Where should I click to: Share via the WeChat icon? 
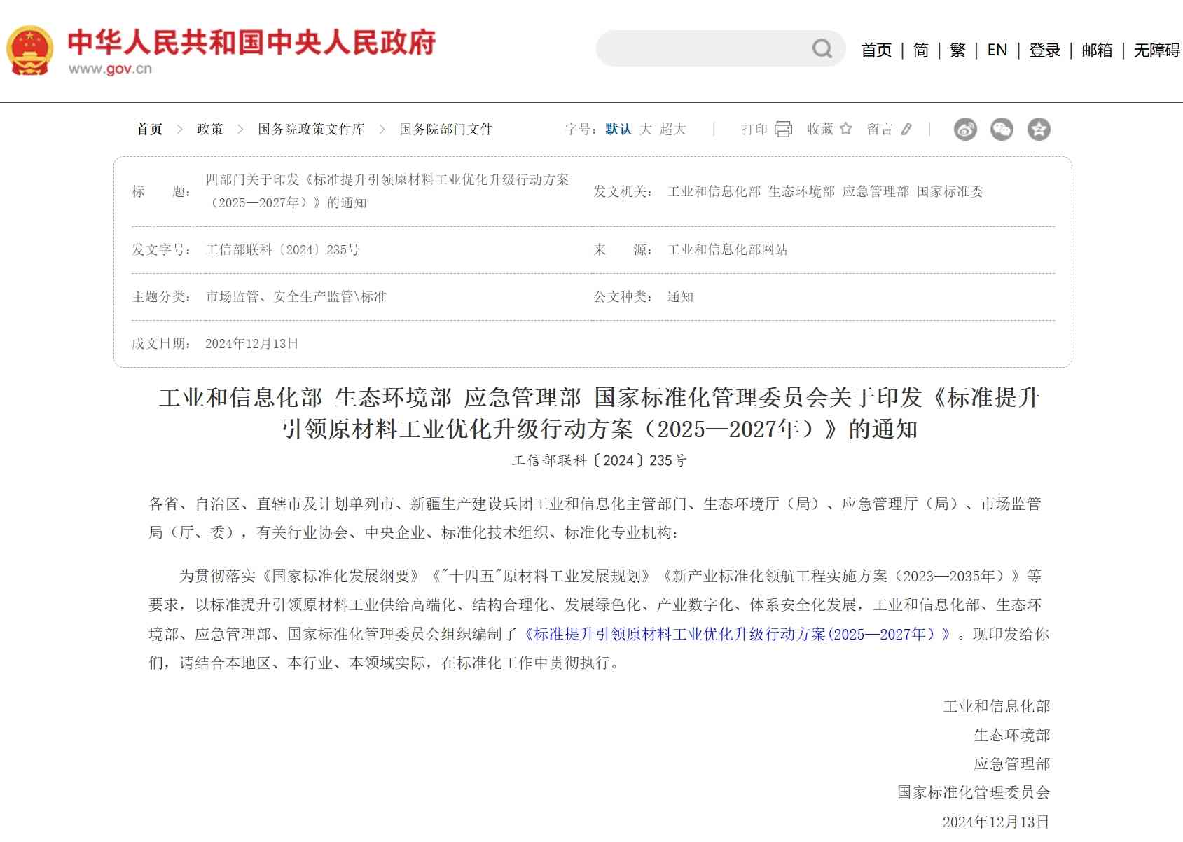click(1002, 130)
